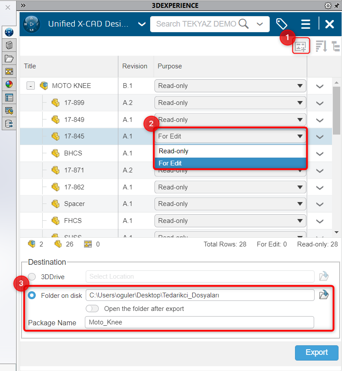Click the Select Location input field
The height and width of the screenshot is (371, 342).
click(200, 277)
